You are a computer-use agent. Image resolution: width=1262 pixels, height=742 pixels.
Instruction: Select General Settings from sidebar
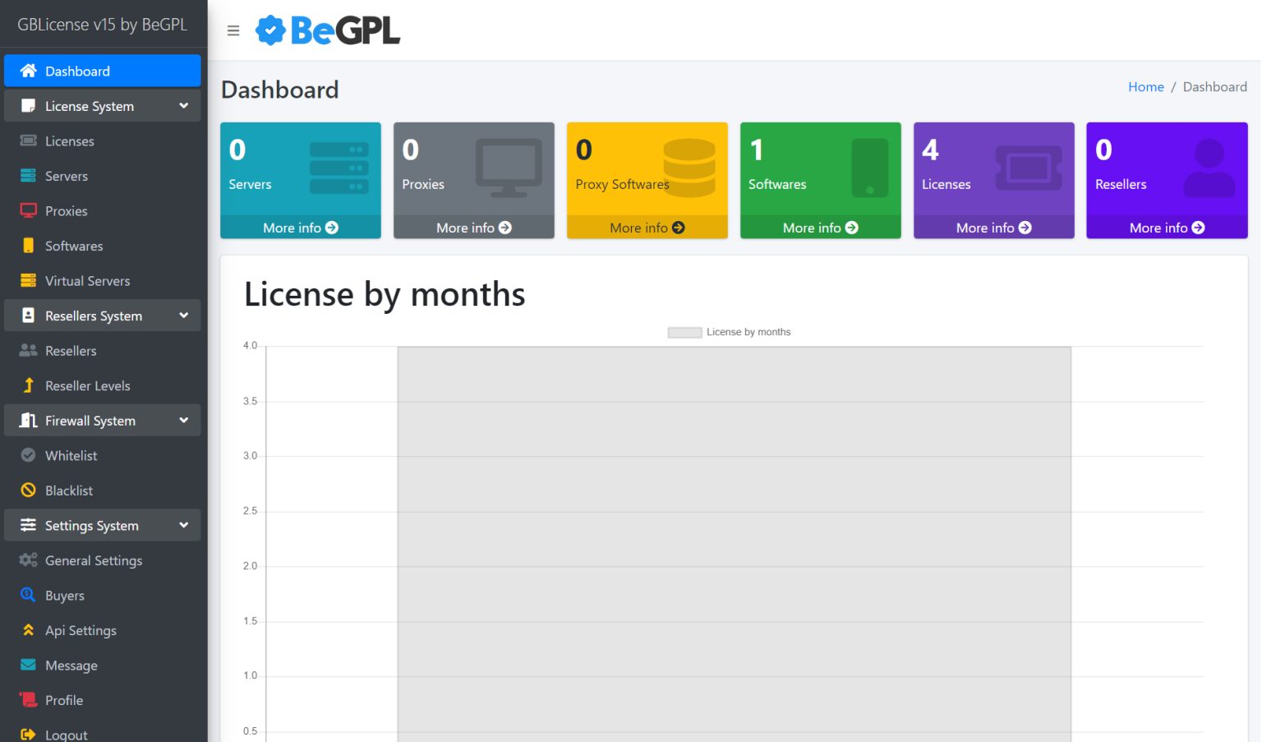point(93,560)
